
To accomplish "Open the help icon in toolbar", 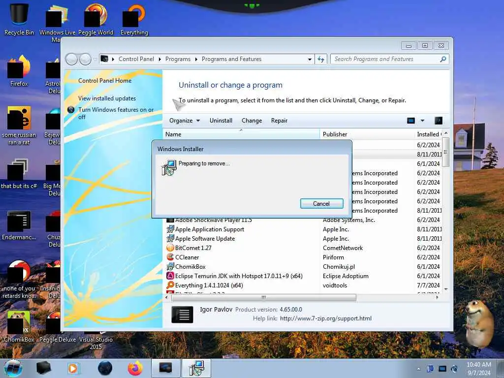I will click(x=439, y=121).
